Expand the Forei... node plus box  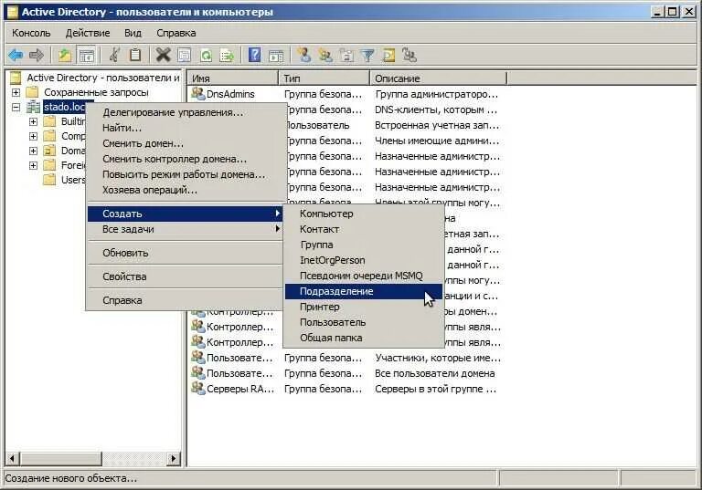click(x=33, y=165)
